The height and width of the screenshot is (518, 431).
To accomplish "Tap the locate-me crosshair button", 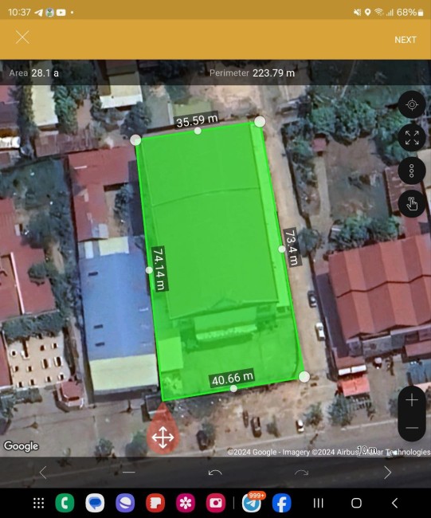I will (x=412, y=104).
